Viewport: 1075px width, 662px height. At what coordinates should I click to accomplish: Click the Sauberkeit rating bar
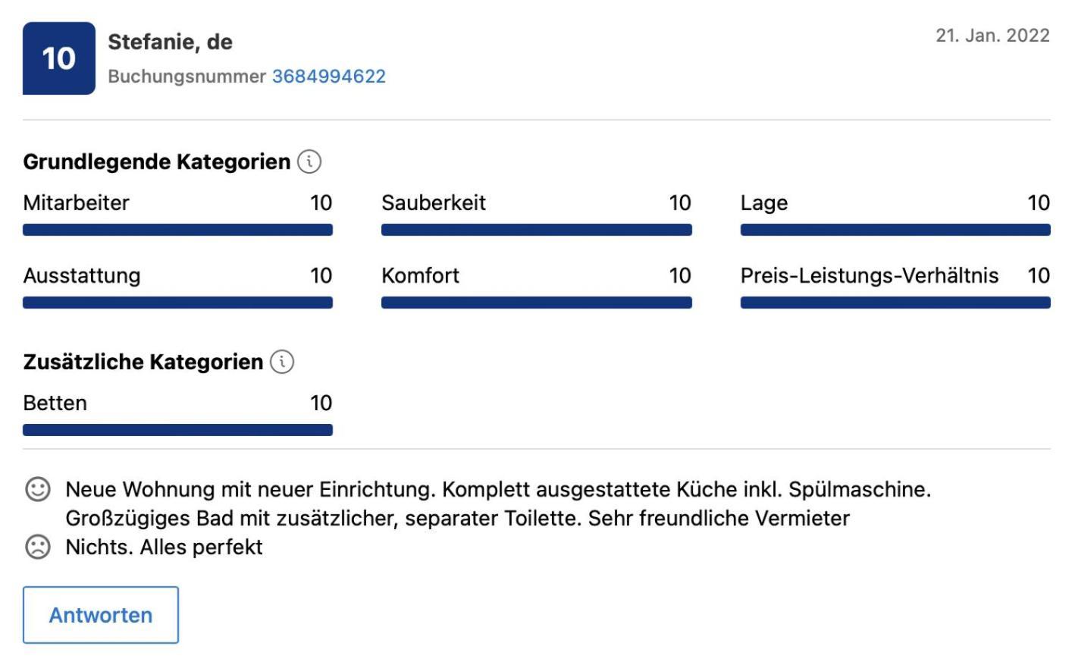(x=537, y=230)
